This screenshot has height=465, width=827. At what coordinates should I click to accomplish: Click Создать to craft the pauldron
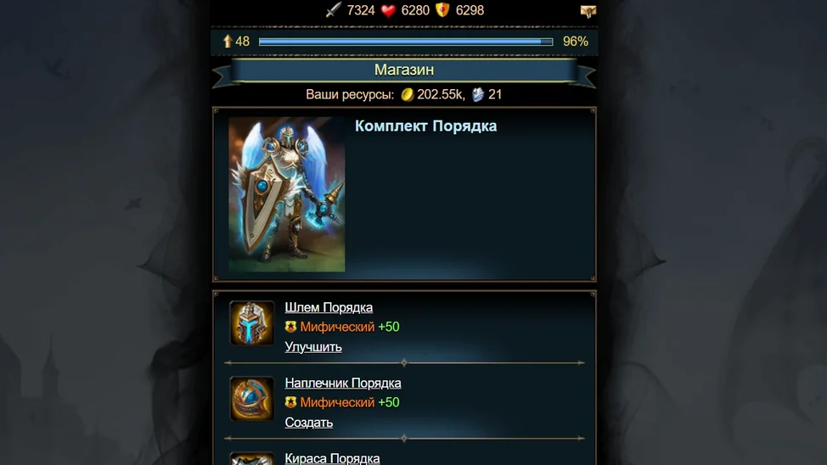tap(308, 423)
